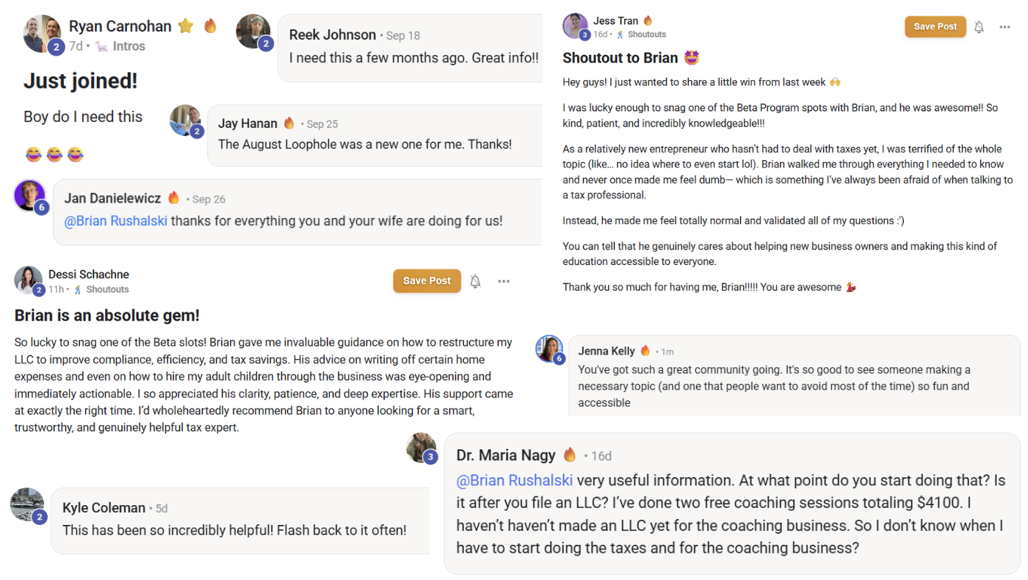Click the bell icon on Jess Tran's post
The height and width of the screenshot is (580, 1028).
(x=979, y=27)
